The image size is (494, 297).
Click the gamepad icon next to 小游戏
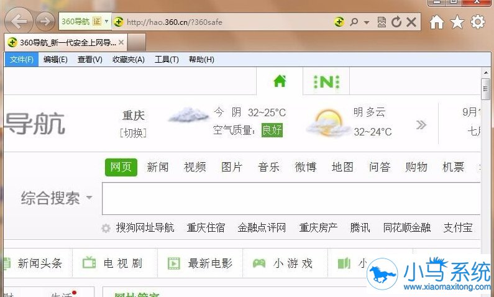[x=259, y=263]
